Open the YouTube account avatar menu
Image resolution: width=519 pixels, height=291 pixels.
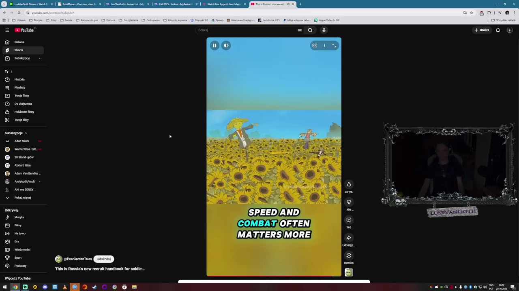point(510,30)
